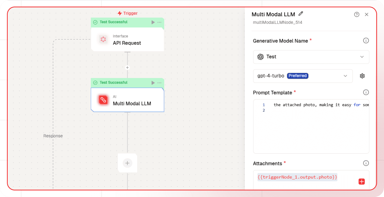
Task: Add a new node below Multi Modal LLM
Action: (127, 163)
